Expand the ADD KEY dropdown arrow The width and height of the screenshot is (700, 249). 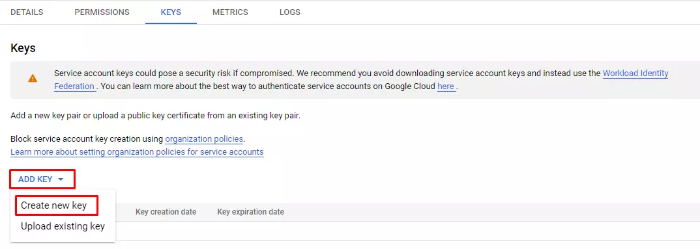[61, 179]
